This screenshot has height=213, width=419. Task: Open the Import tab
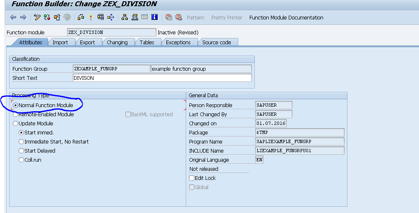point(60,42)
